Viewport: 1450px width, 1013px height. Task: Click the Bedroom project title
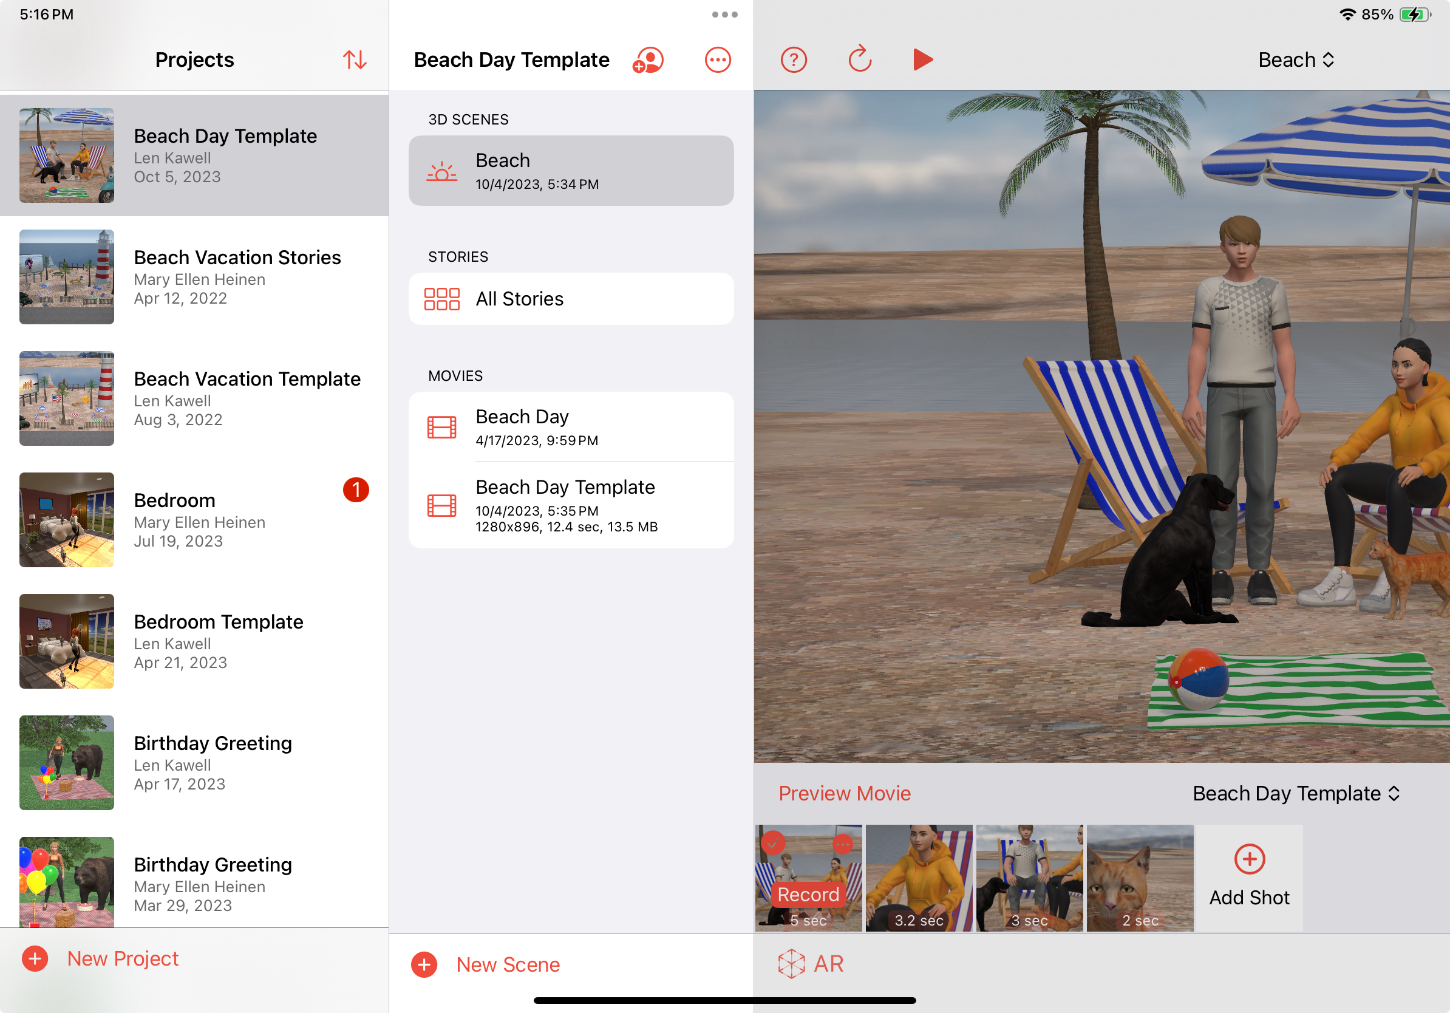(174, 500)
